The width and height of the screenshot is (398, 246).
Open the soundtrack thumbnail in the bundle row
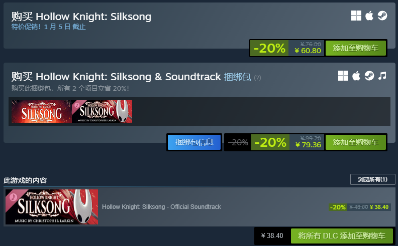[102, 111]
